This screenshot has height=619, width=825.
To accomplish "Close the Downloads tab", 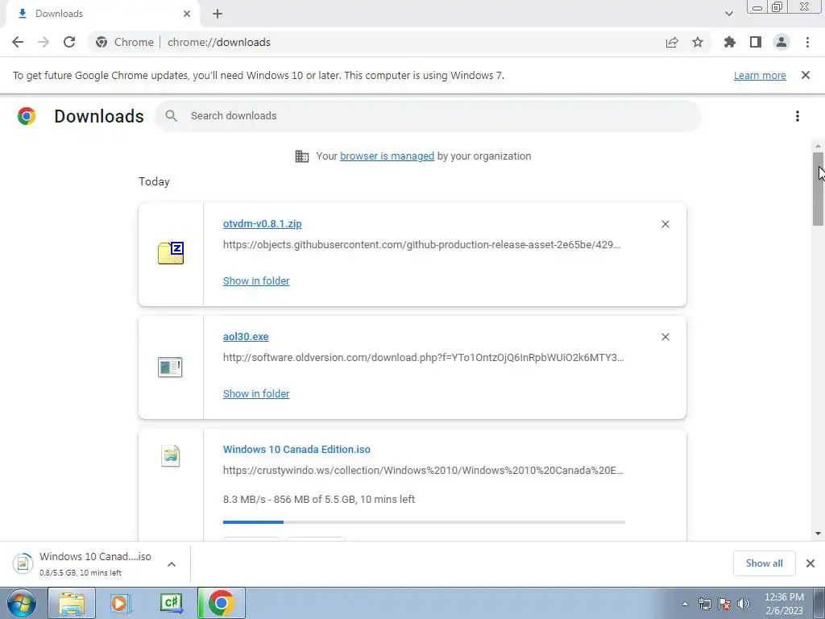I will 187,14.
